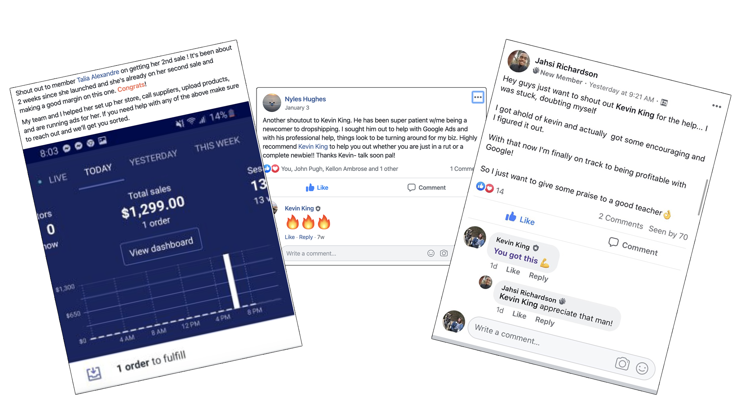Click smiley icon in Jahsi's comment box
This screenshot has height=403, width=734.
642,368
